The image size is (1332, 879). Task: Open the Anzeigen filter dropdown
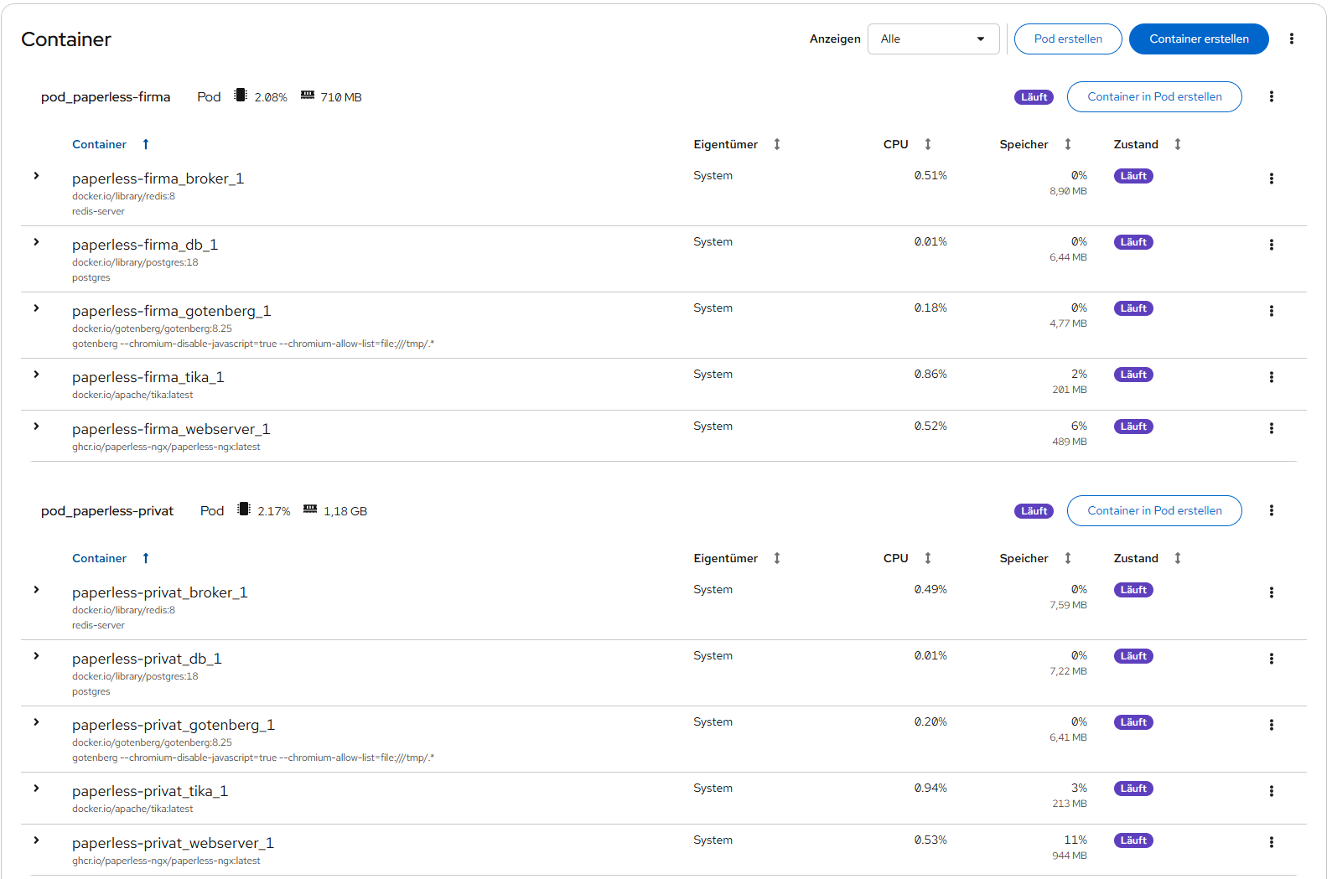933,39
